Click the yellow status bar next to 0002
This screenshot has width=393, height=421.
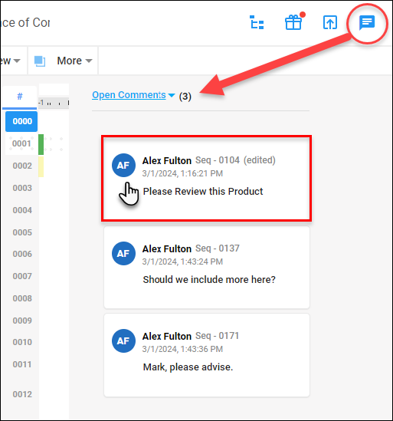tap(41, 167)
